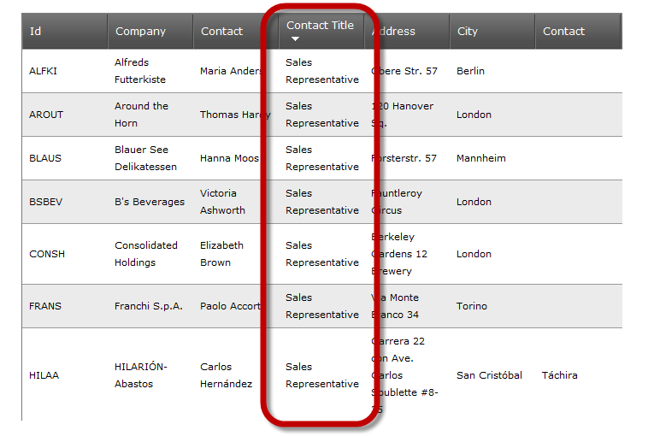648x436 pixels.
Task: Click the HILARIÓN-Abastos company cell
Action: [141, 375]
